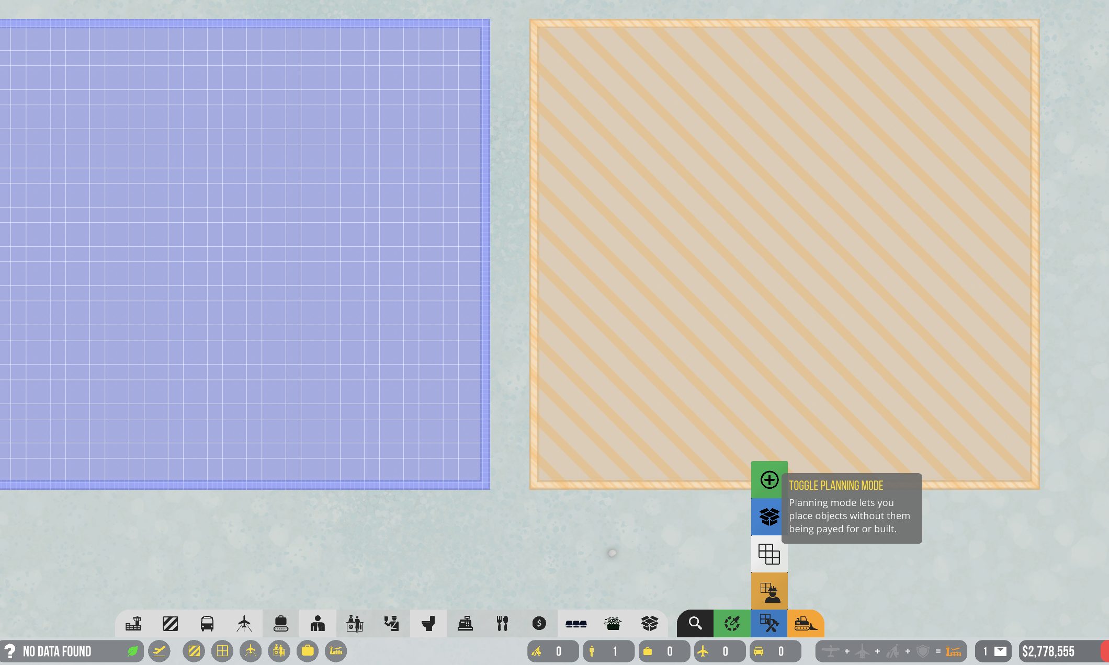The image size is (1109, 665).
Task: Expand the white grid blocks option
Action: point(769,554)
